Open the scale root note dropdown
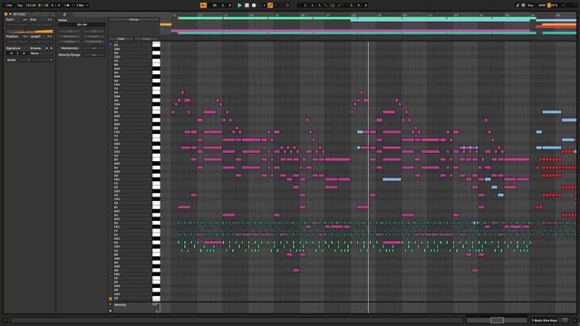Viewport: 580px width, 326px height. (x=24, y=60)
